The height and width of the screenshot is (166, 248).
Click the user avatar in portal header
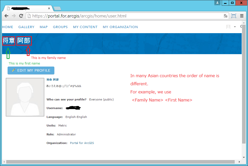228,27
